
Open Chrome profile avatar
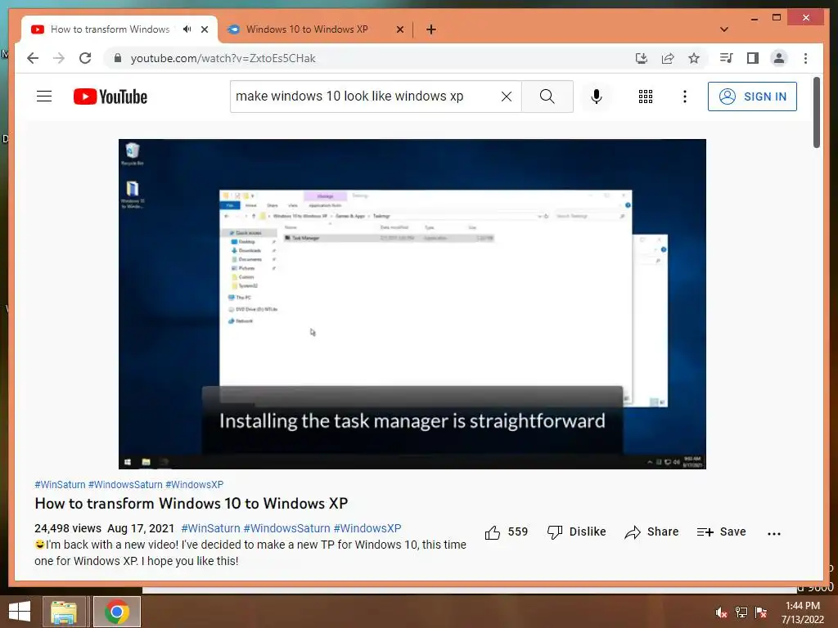779,58
